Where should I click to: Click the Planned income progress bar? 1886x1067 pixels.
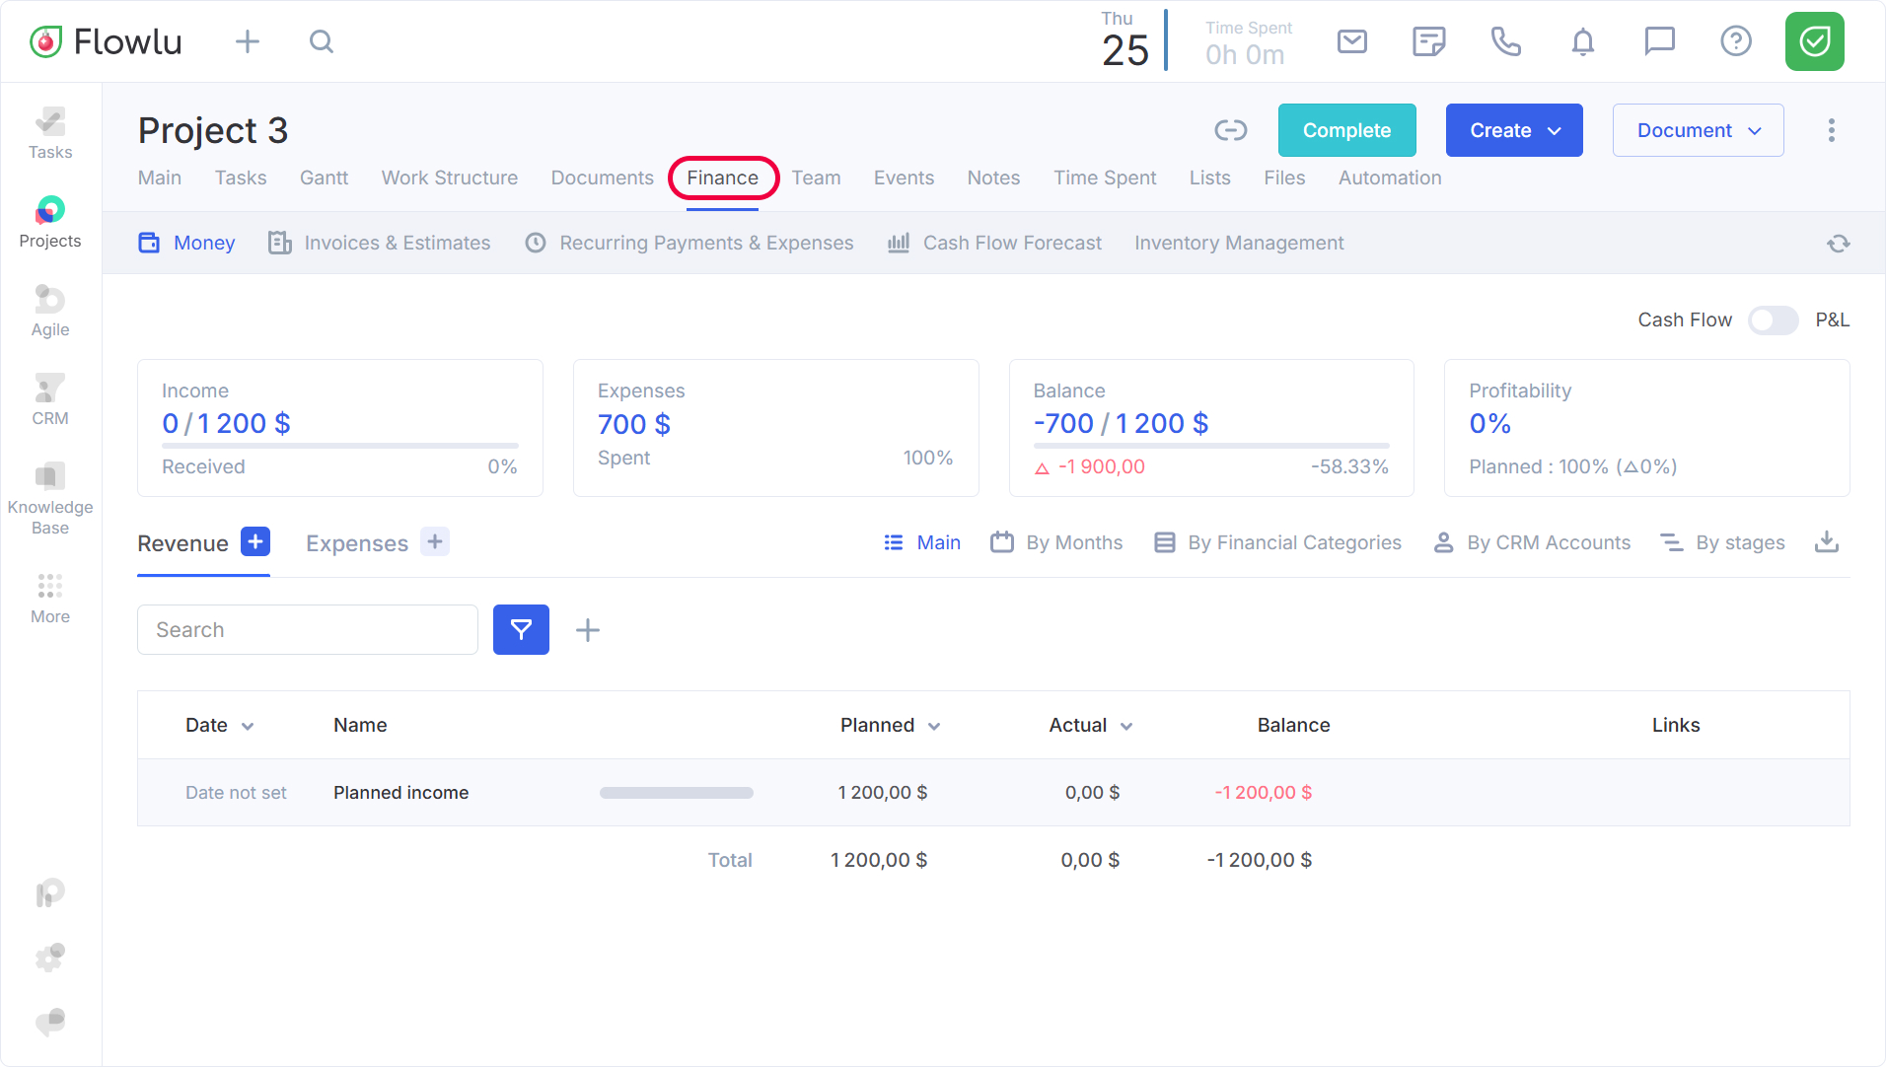(x=676, y=793)
